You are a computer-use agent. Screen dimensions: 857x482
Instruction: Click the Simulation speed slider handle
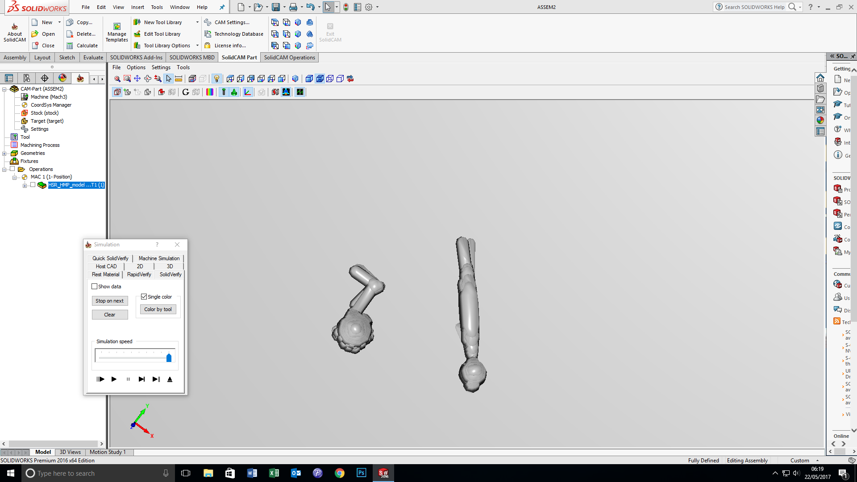coord(169,357)
